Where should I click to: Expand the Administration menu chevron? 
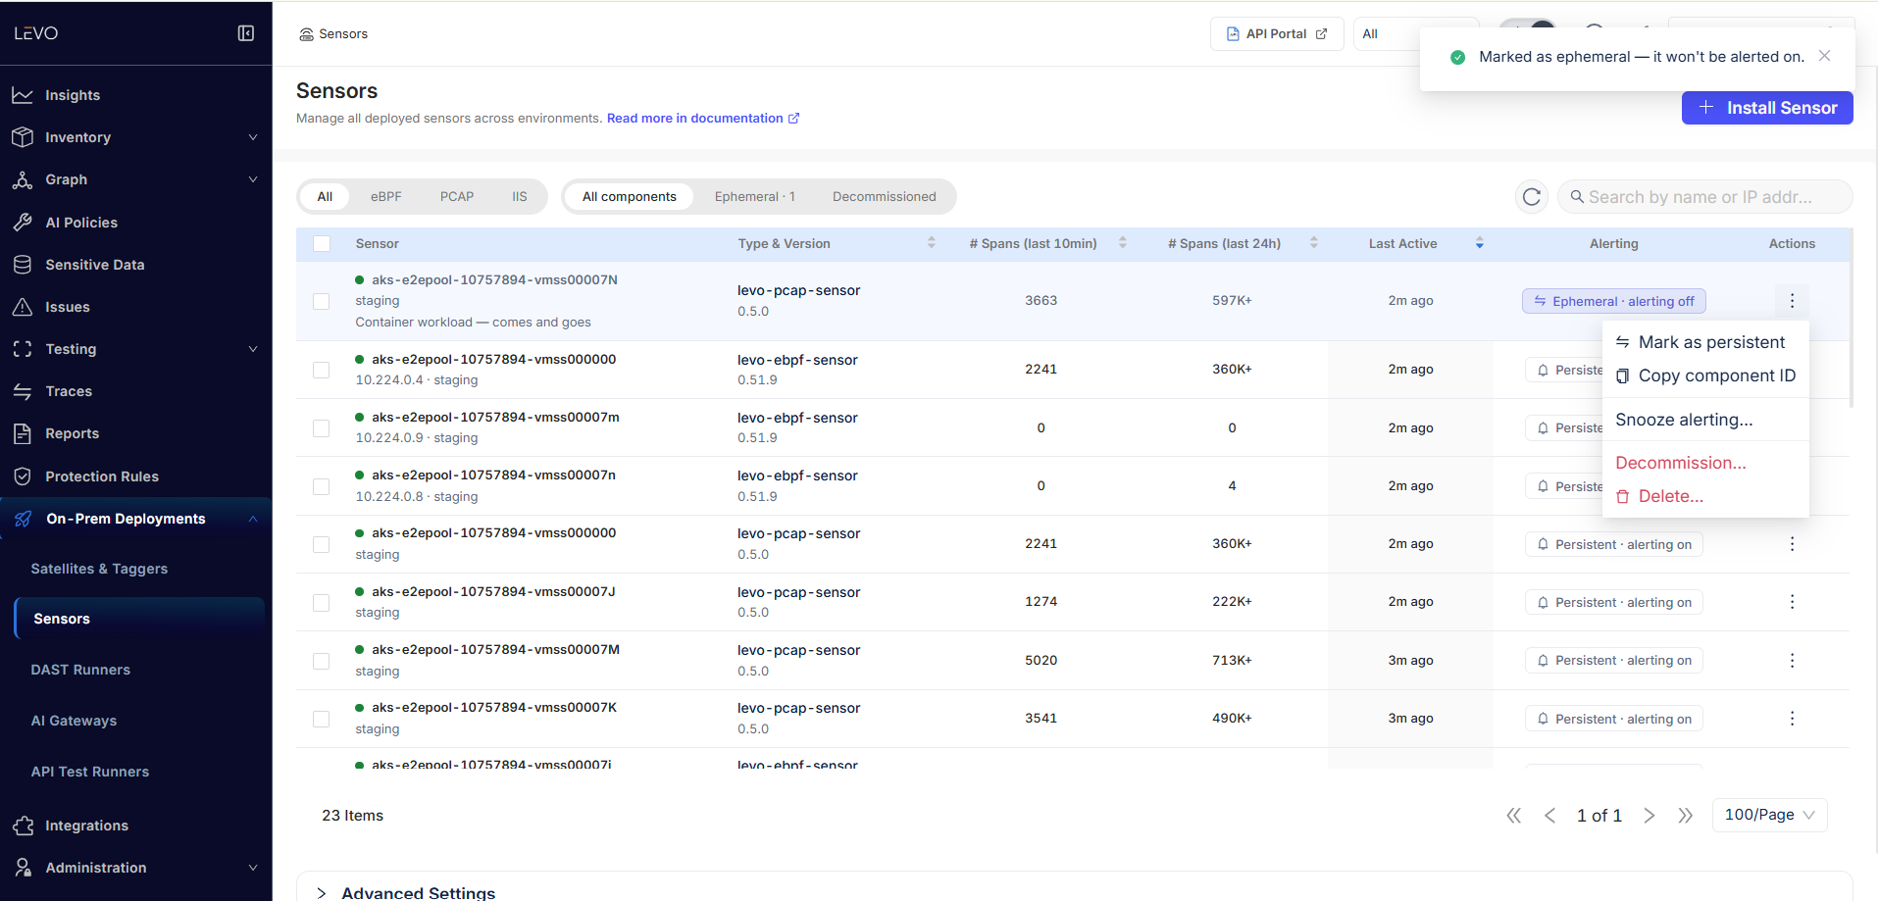[x=253, y=868]
